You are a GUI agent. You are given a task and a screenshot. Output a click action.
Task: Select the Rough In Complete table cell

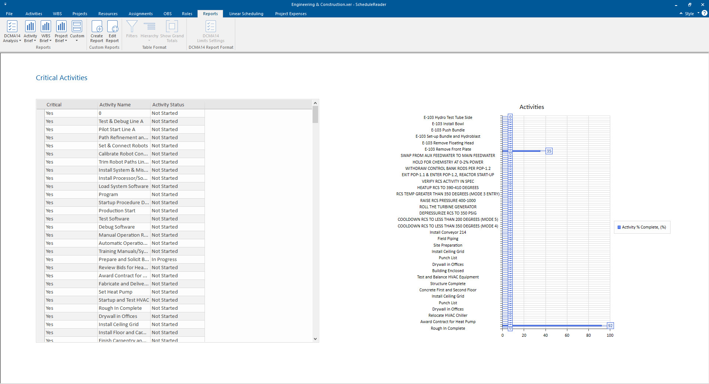[x=124, y=308]
